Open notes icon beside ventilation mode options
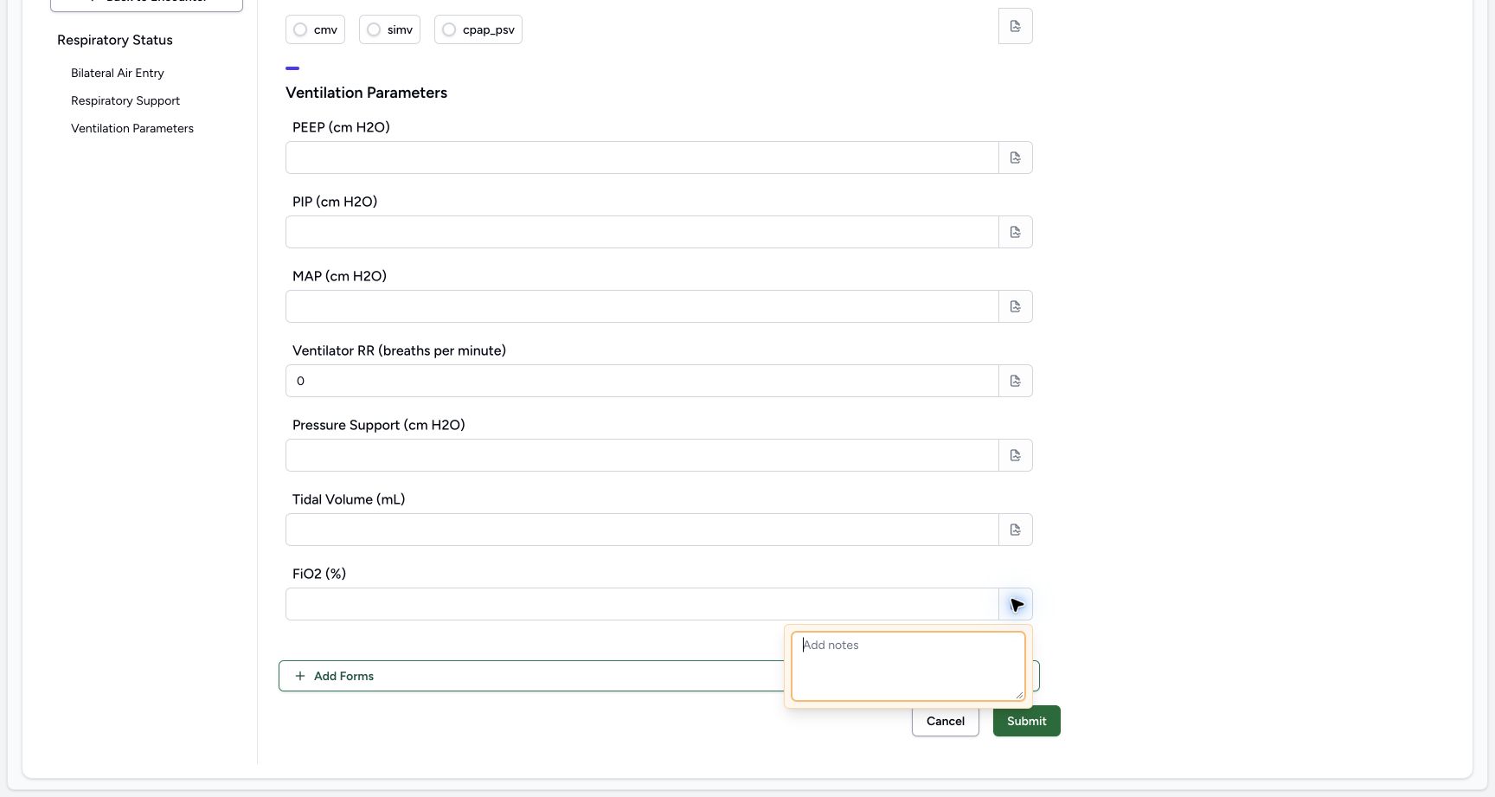The height and width of the screenshot is (797, 1495). pos(1016,26)
